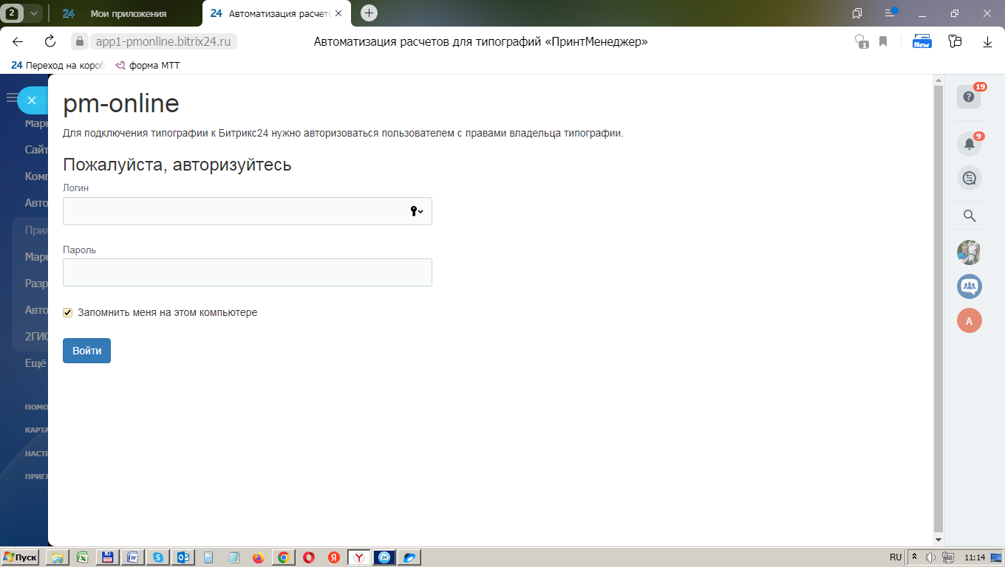Viewport: 1005px width, 567px height.
Task: Open Calculator from the taskbar
Action: tap(208, 558)
